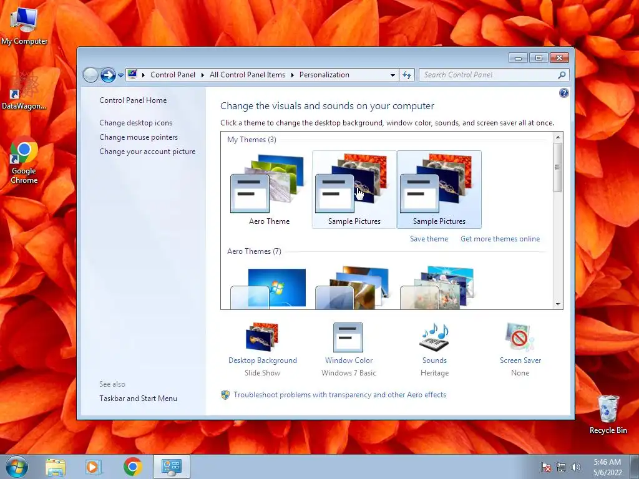The width and height of the screenshot is (639, 479).
Task: Click the refresh button beside address bar
Action: click(x=407, y=75)
